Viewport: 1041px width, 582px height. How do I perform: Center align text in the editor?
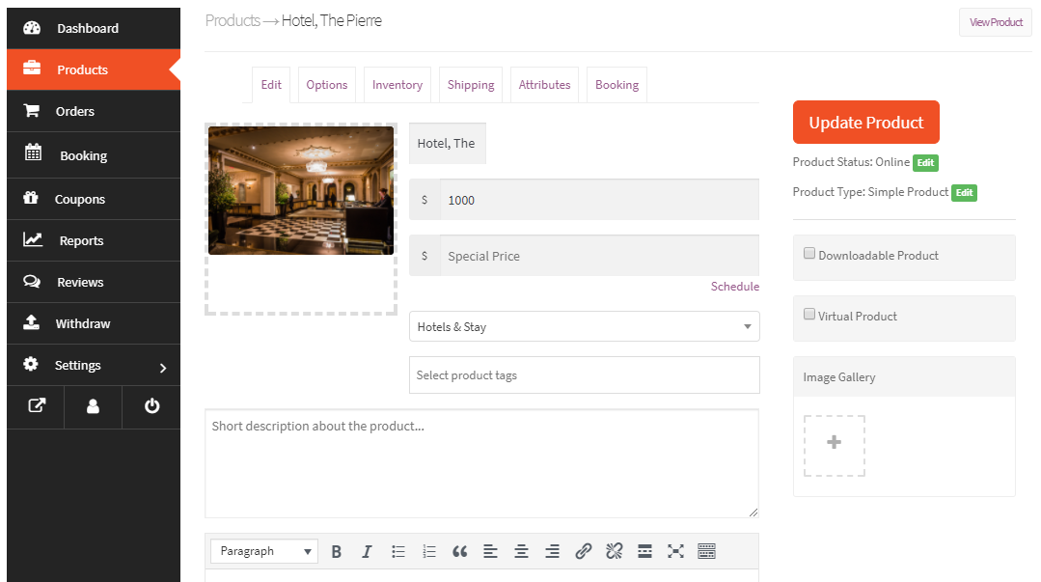pyautogui.click(x=521, y=551)
